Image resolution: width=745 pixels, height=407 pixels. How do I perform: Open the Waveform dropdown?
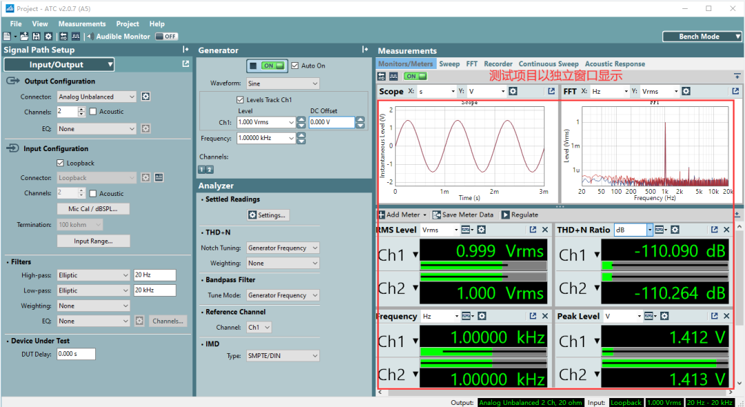283,83
